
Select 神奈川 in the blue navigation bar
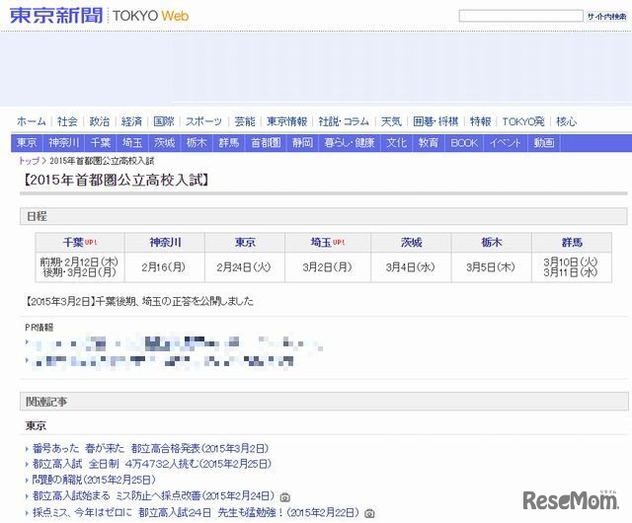click(x=63, y=143)
